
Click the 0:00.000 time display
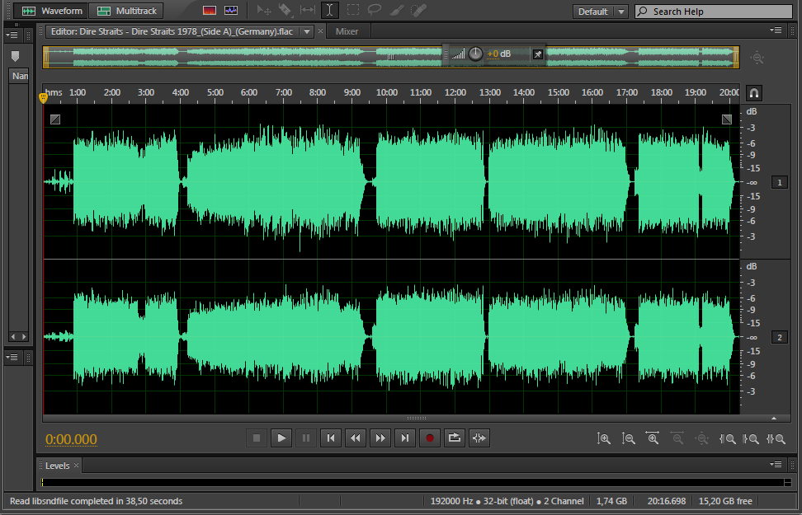(x=71, y=439)
